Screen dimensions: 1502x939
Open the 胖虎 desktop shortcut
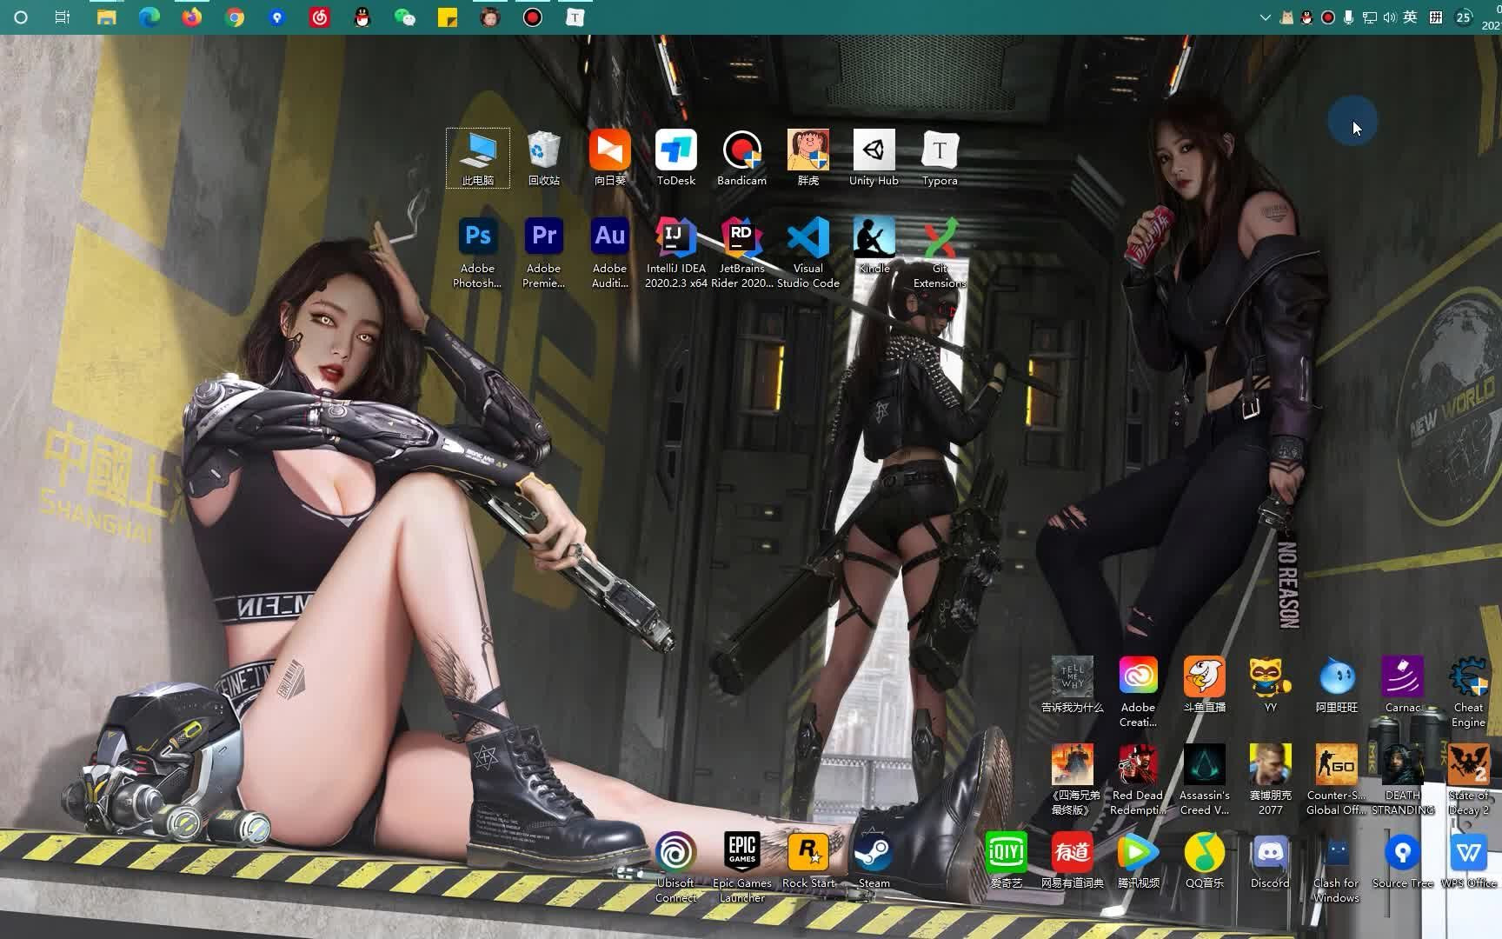(x=808, y=158)
